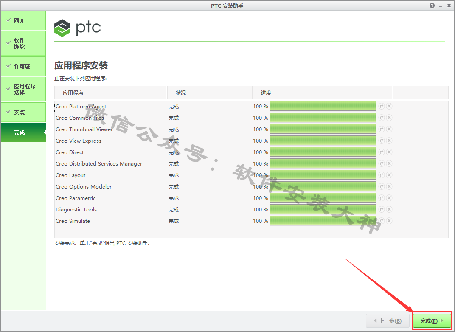Click redo icon for Creo Thumbnail Viewer
Screen dimensions: 455x332
382,129
